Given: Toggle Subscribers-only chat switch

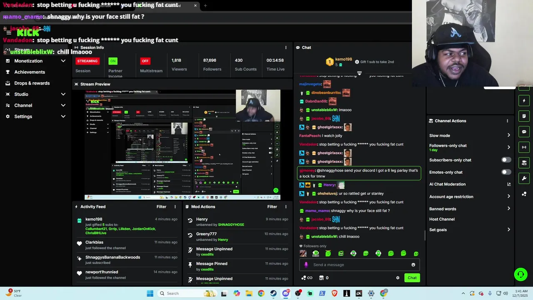Looking at the screenshot, I should [506, 160].
